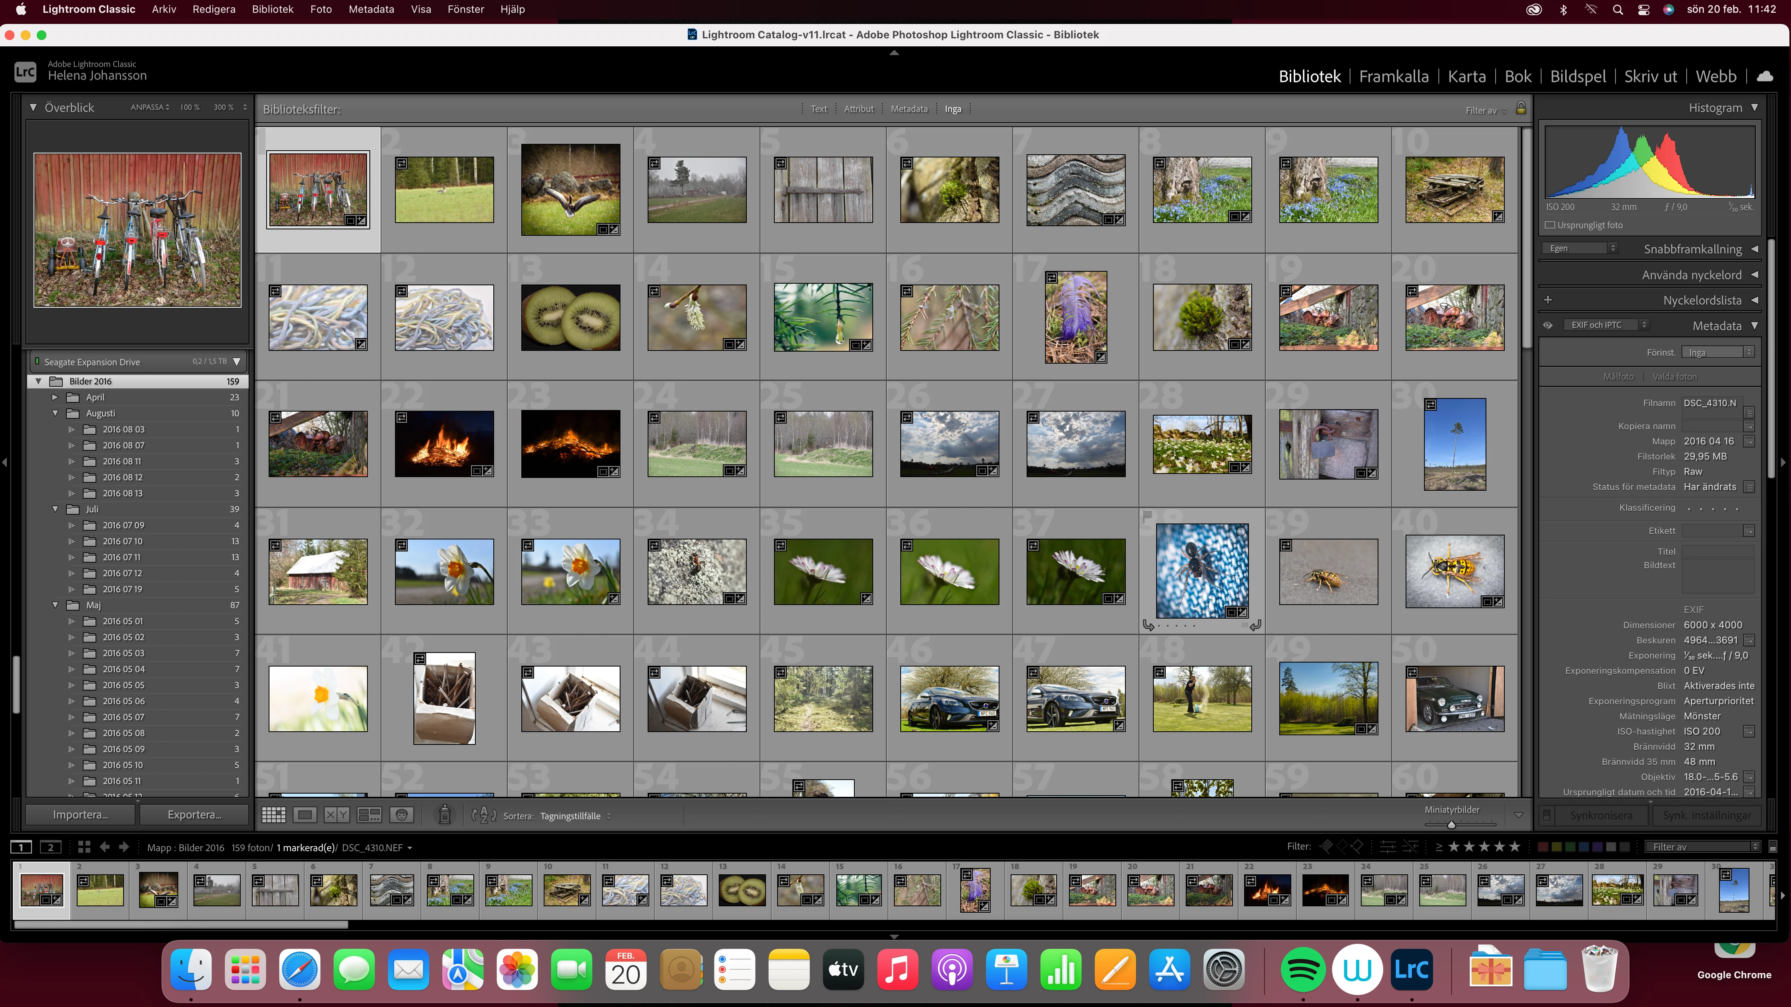Image resolution: width=1791 pixels, height=1007 pixels.
Task: Click the Exportera button
Action: tap(194, 814)
